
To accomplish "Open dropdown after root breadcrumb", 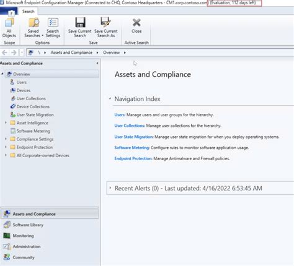I will pos(45,53).
